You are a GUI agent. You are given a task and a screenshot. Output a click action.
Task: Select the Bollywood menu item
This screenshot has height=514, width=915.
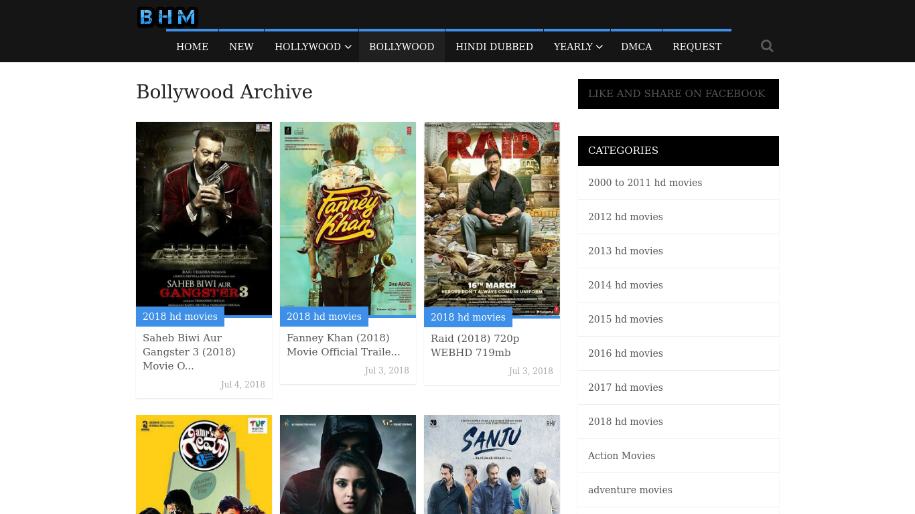(402, 47)
